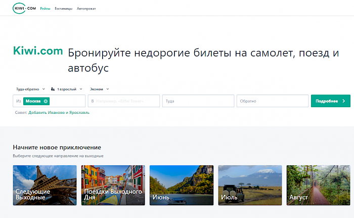This screenshot has height=218, width=354.
Task: Open the Рейсы tab
Action: pos(45,9)
